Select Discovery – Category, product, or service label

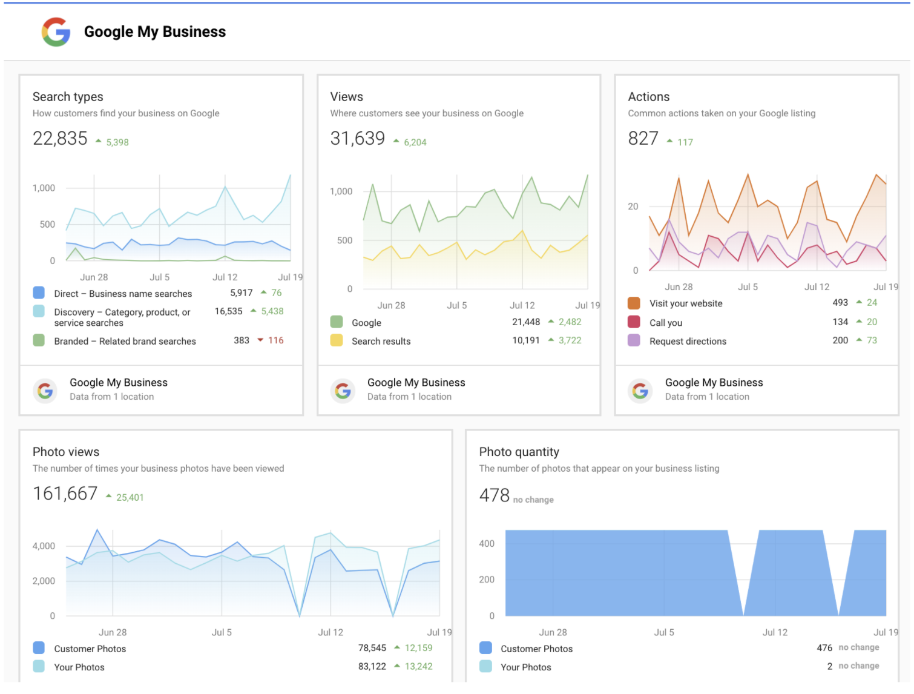pos(122,317)
